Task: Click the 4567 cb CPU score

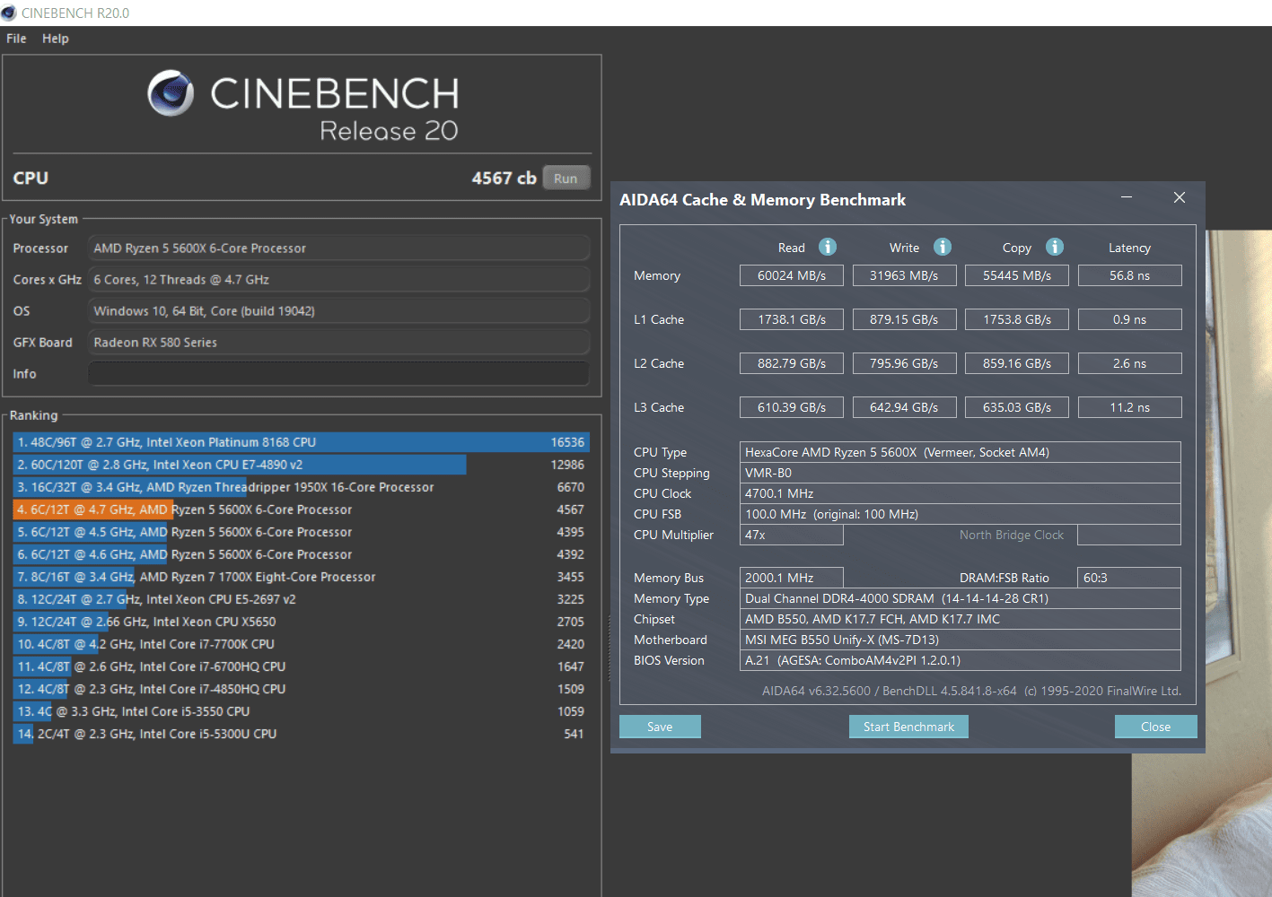Action: 504,178
